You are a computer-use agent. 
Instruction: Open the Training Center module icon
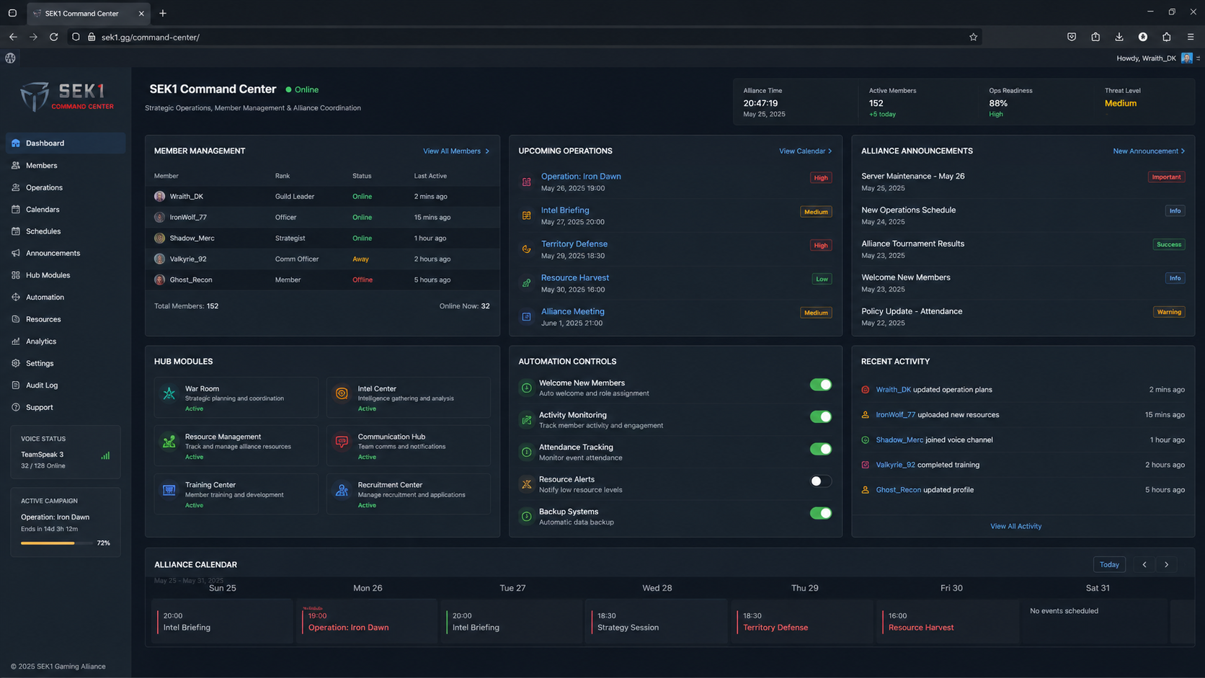click(x=169, y=490)
